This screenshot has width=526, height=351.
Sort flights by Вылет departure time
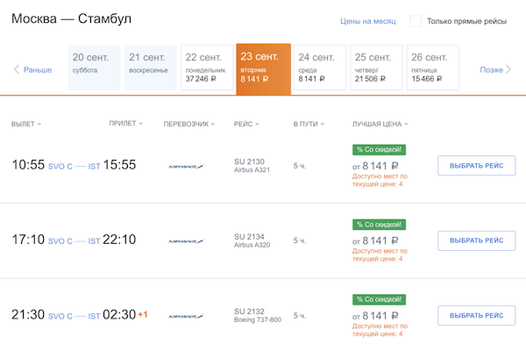[26, 124]
